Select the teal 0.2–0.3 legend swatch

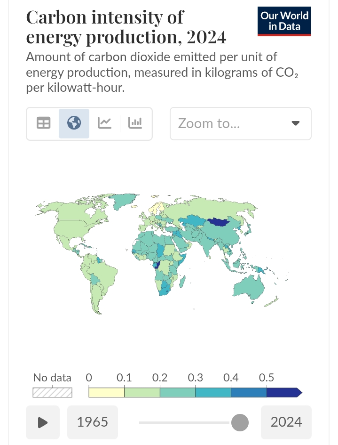coord(178,392)
